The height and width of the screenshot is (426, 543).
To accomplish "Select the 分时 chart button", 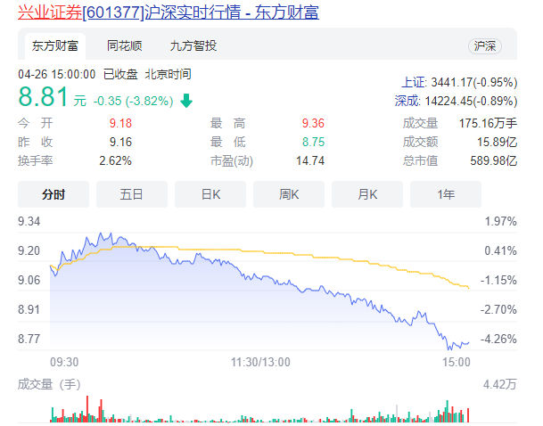I will click(53, 194).
